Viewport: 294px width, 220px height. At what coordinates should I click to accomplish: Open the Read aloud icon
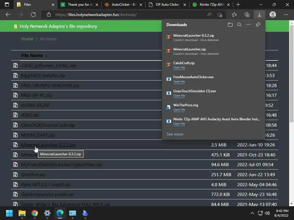pyautogui.click(x=209, y=15)
